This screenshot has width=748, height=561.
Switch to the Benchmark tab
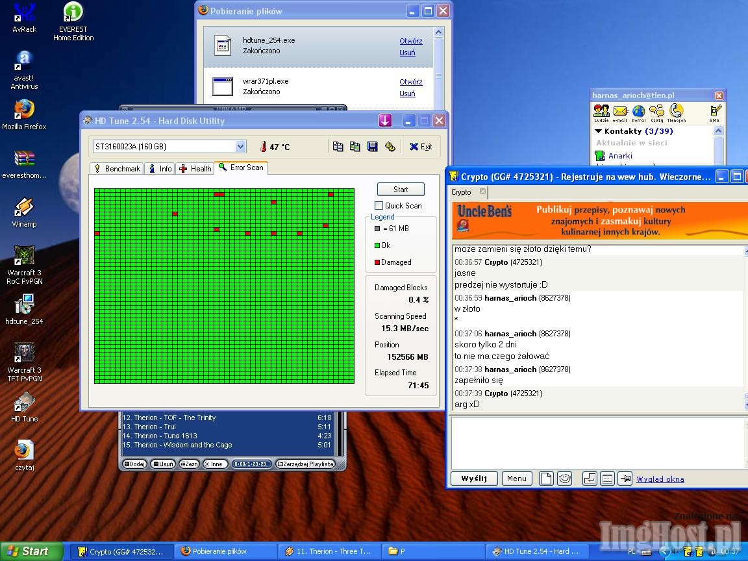[117, 168]
